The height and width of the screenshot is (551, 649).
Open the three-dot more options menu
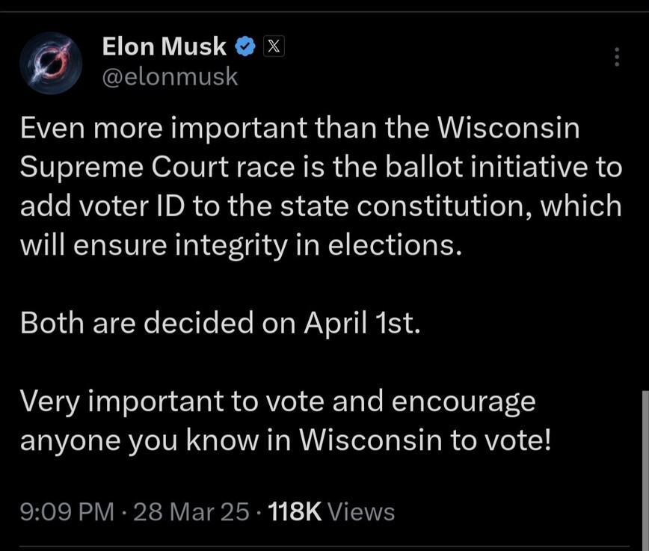point(617,58)
